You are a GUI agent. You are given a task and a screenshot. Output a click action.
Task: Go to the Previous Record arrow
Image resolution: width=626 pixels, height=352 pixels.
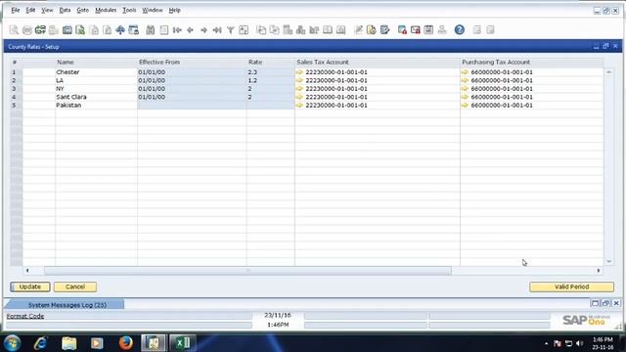pos(191,30)
